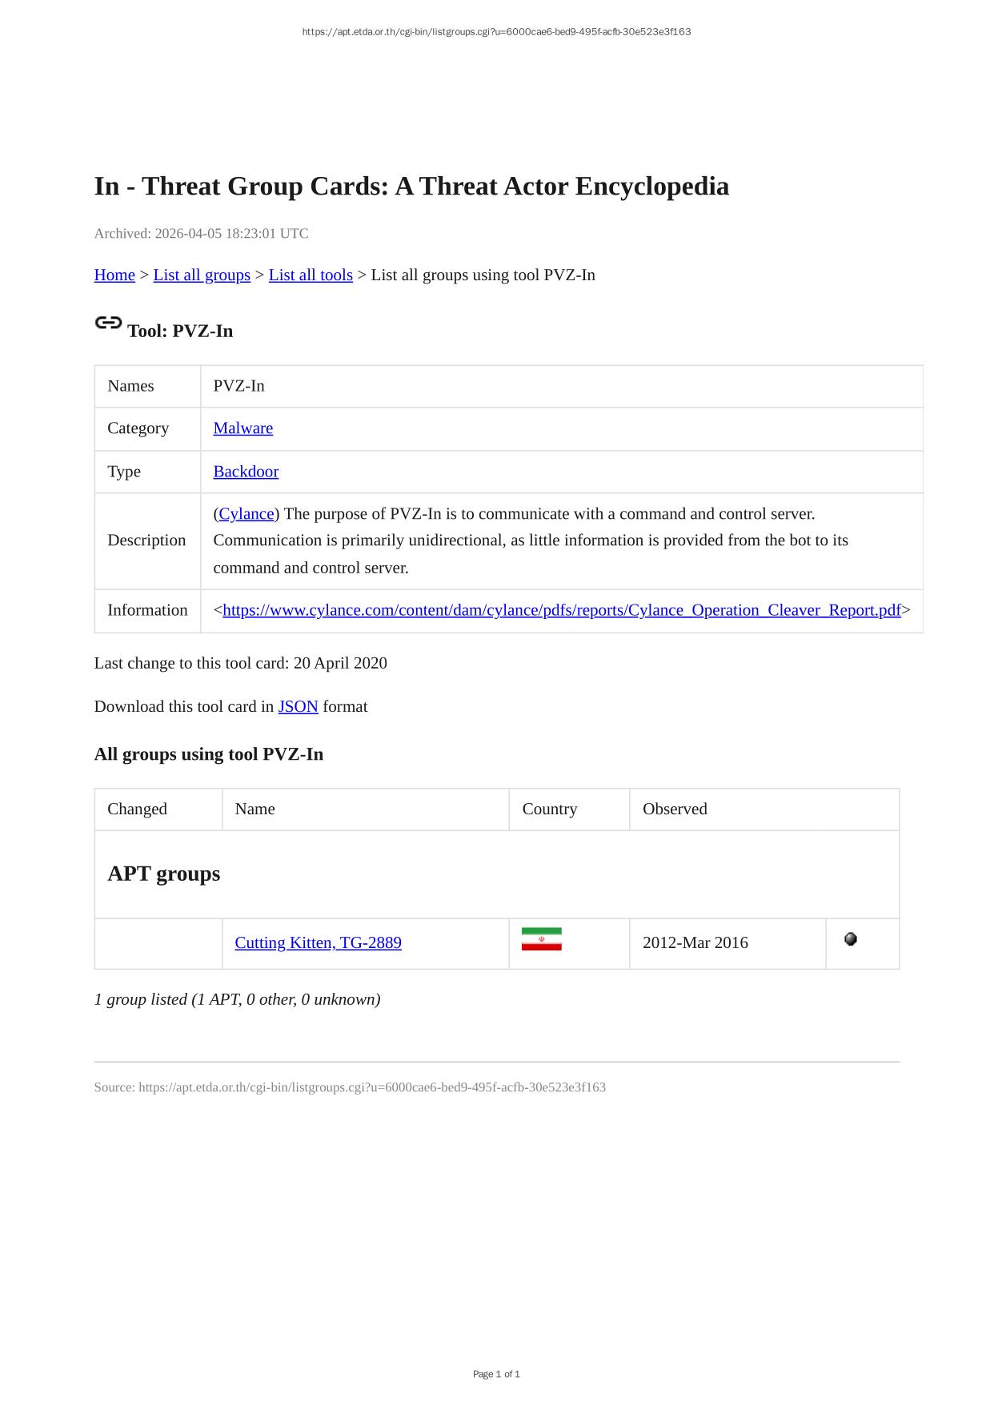The image size is (994, 1406).
Task: Click the Source URL footer text
Action: pyautogui.click(x=350, y=1087)
